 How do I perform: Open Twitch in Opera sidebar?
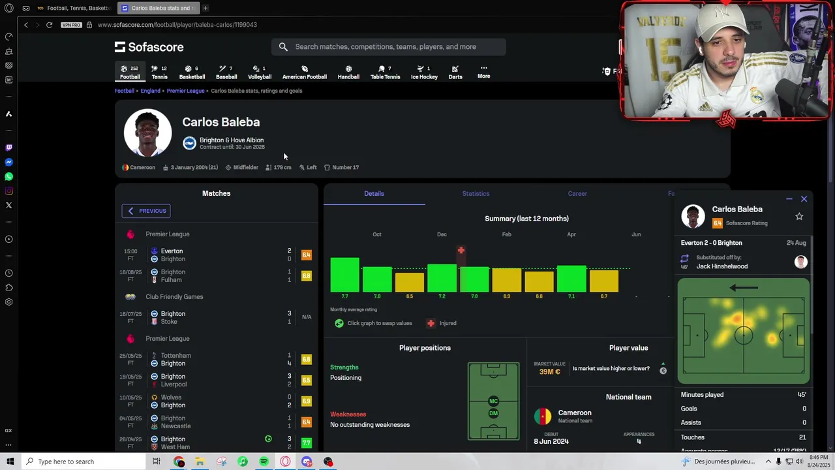pyautogui.click(x=8, y=148)
